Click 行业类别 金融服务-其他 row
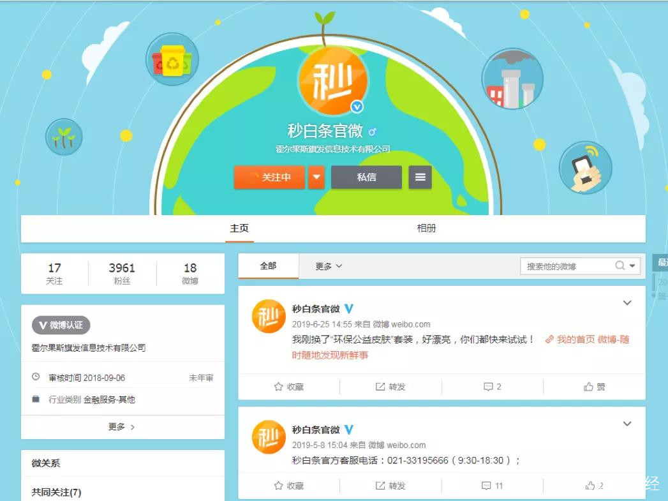668x501 pixels. (x=122, y=399)
